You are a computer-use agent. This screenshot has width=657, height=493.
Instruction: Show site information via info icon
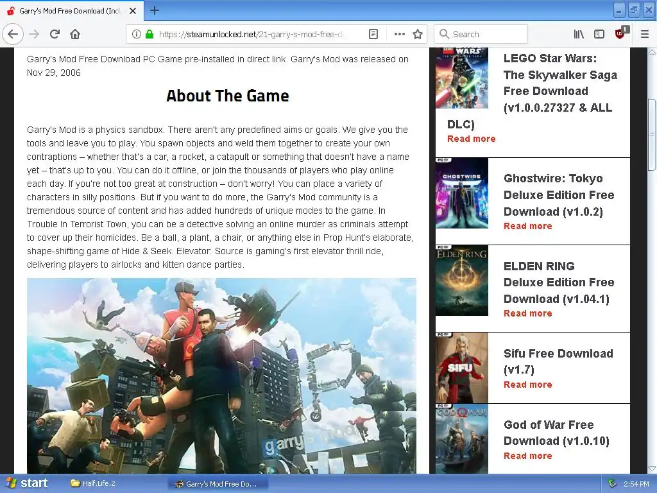[136, 34]
